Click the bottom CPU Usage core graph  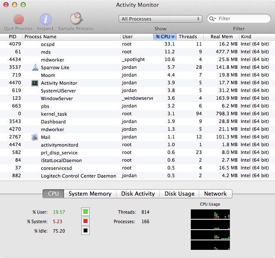[210, 245]
